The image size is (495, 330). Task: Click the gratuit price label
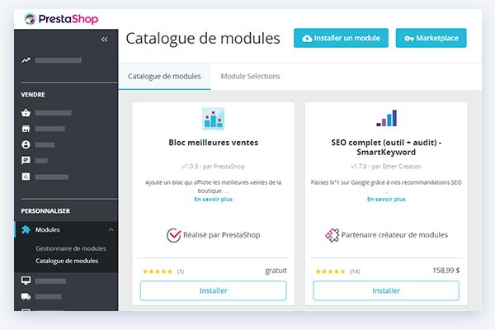coord(276,271)
